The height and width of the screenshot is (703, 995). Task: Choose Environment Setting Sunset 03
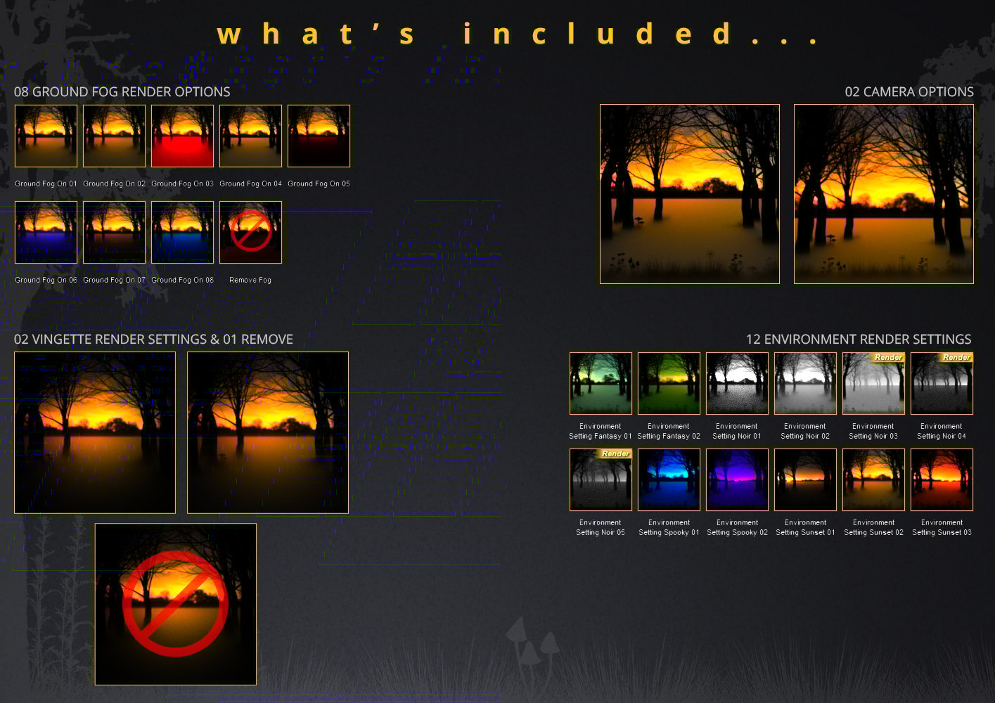[942, 479]
